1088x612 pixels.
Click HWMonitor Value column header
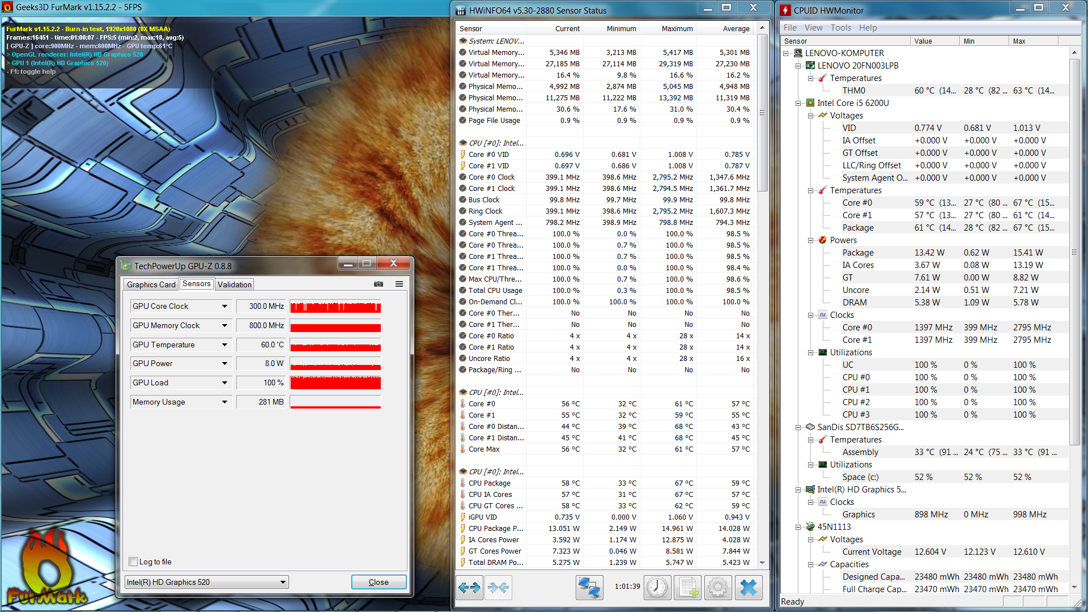(935, 41)
